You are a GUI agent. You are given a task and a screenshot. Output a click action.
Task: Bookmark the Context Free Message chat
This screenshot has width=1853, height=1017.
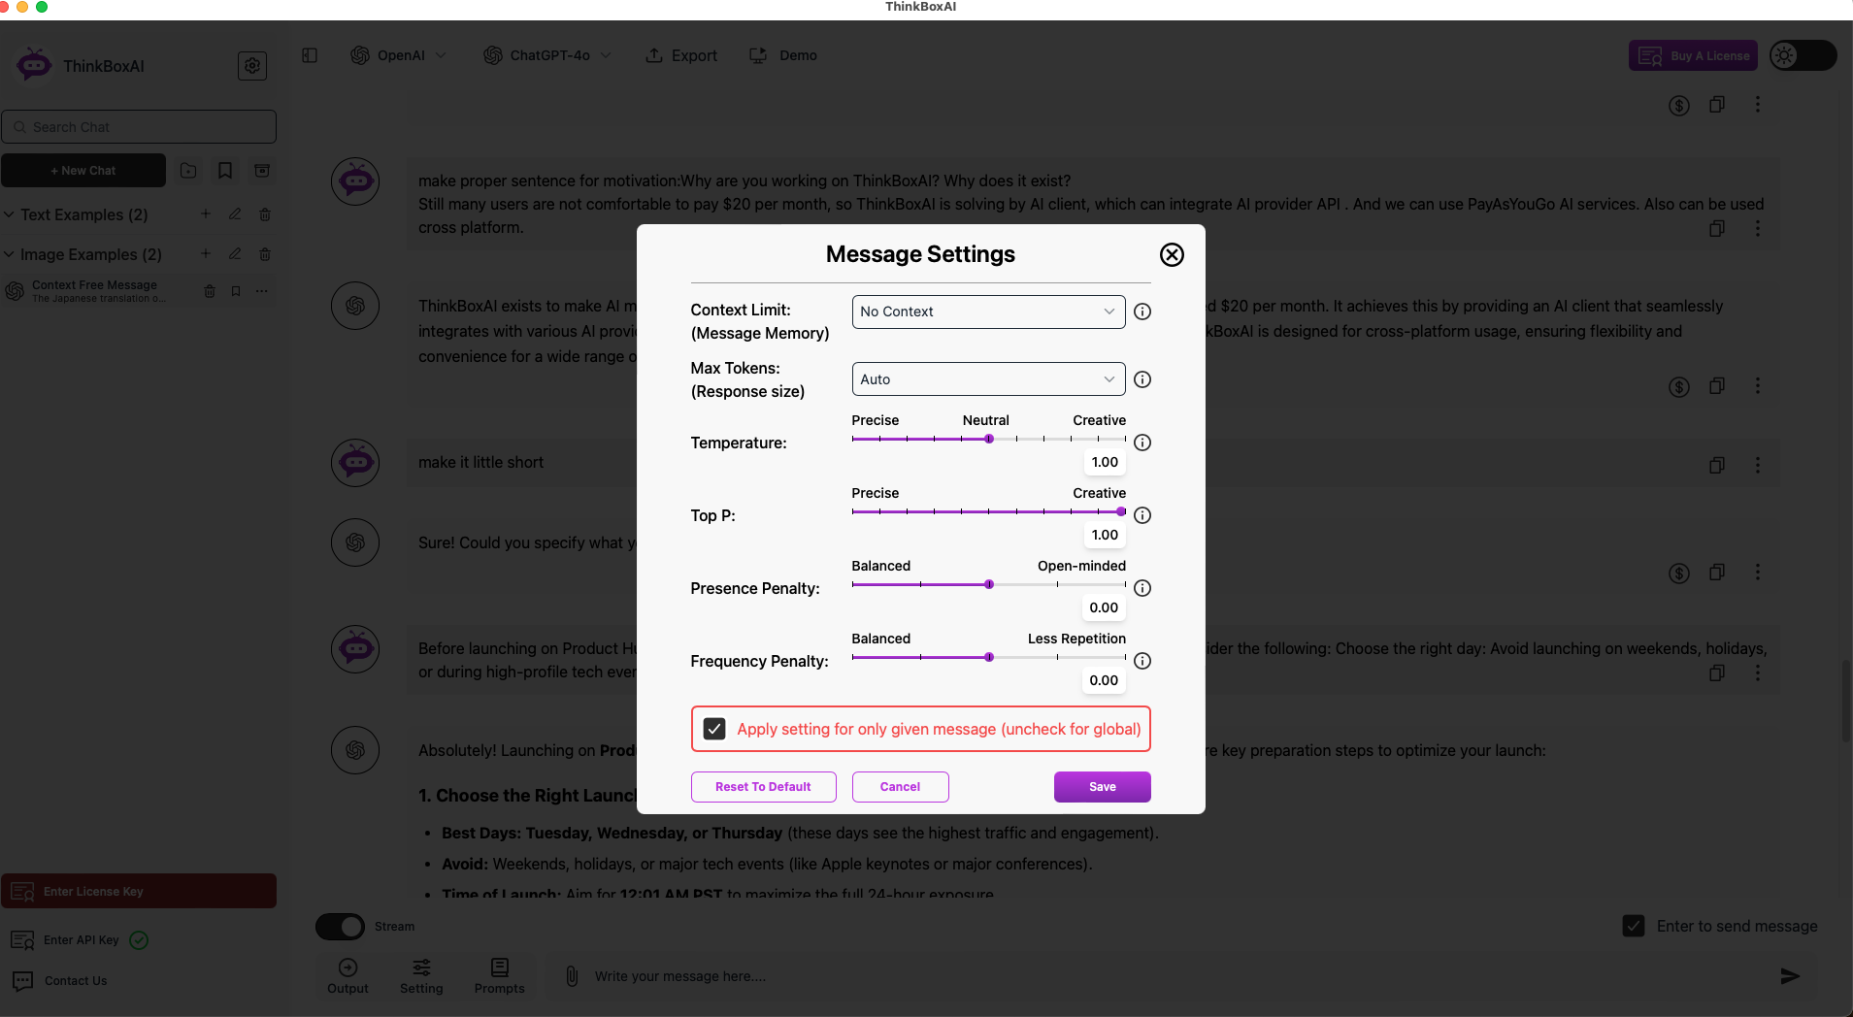pos(236,291)
